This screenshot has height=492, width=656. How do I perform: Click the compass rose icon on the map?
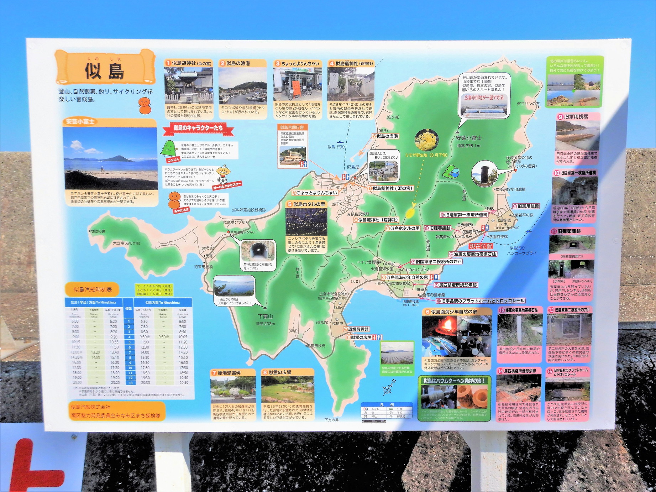pyautogui.click(x=389, y=388)
